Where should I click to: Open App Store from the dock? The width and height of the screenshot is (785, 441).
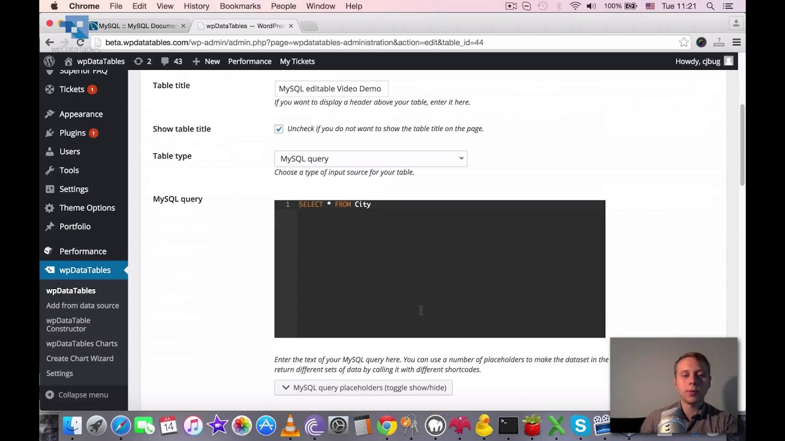(266, 425)
